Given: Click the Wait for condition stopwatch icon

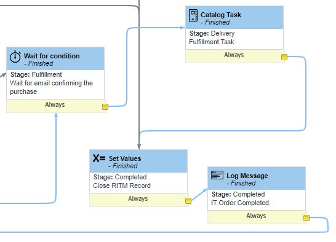Looking at the screenshot, I should [15, 57].
